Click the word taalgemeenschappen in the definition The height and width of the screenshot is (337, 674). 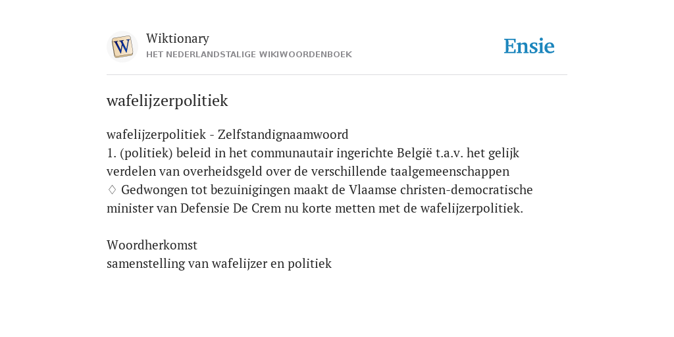click(450, 172)
